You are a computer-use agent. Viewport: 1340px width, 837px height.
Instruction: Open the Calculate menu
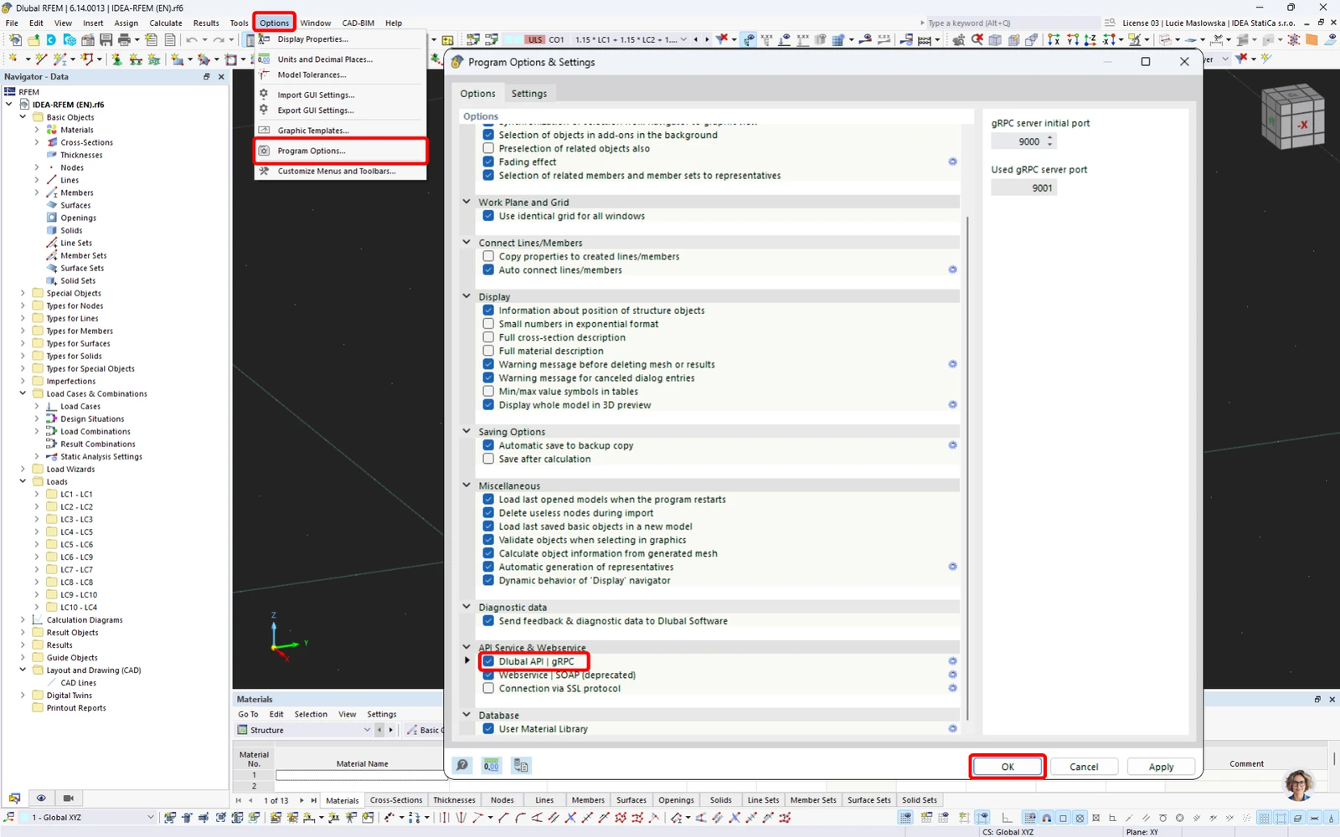point(166,23)
